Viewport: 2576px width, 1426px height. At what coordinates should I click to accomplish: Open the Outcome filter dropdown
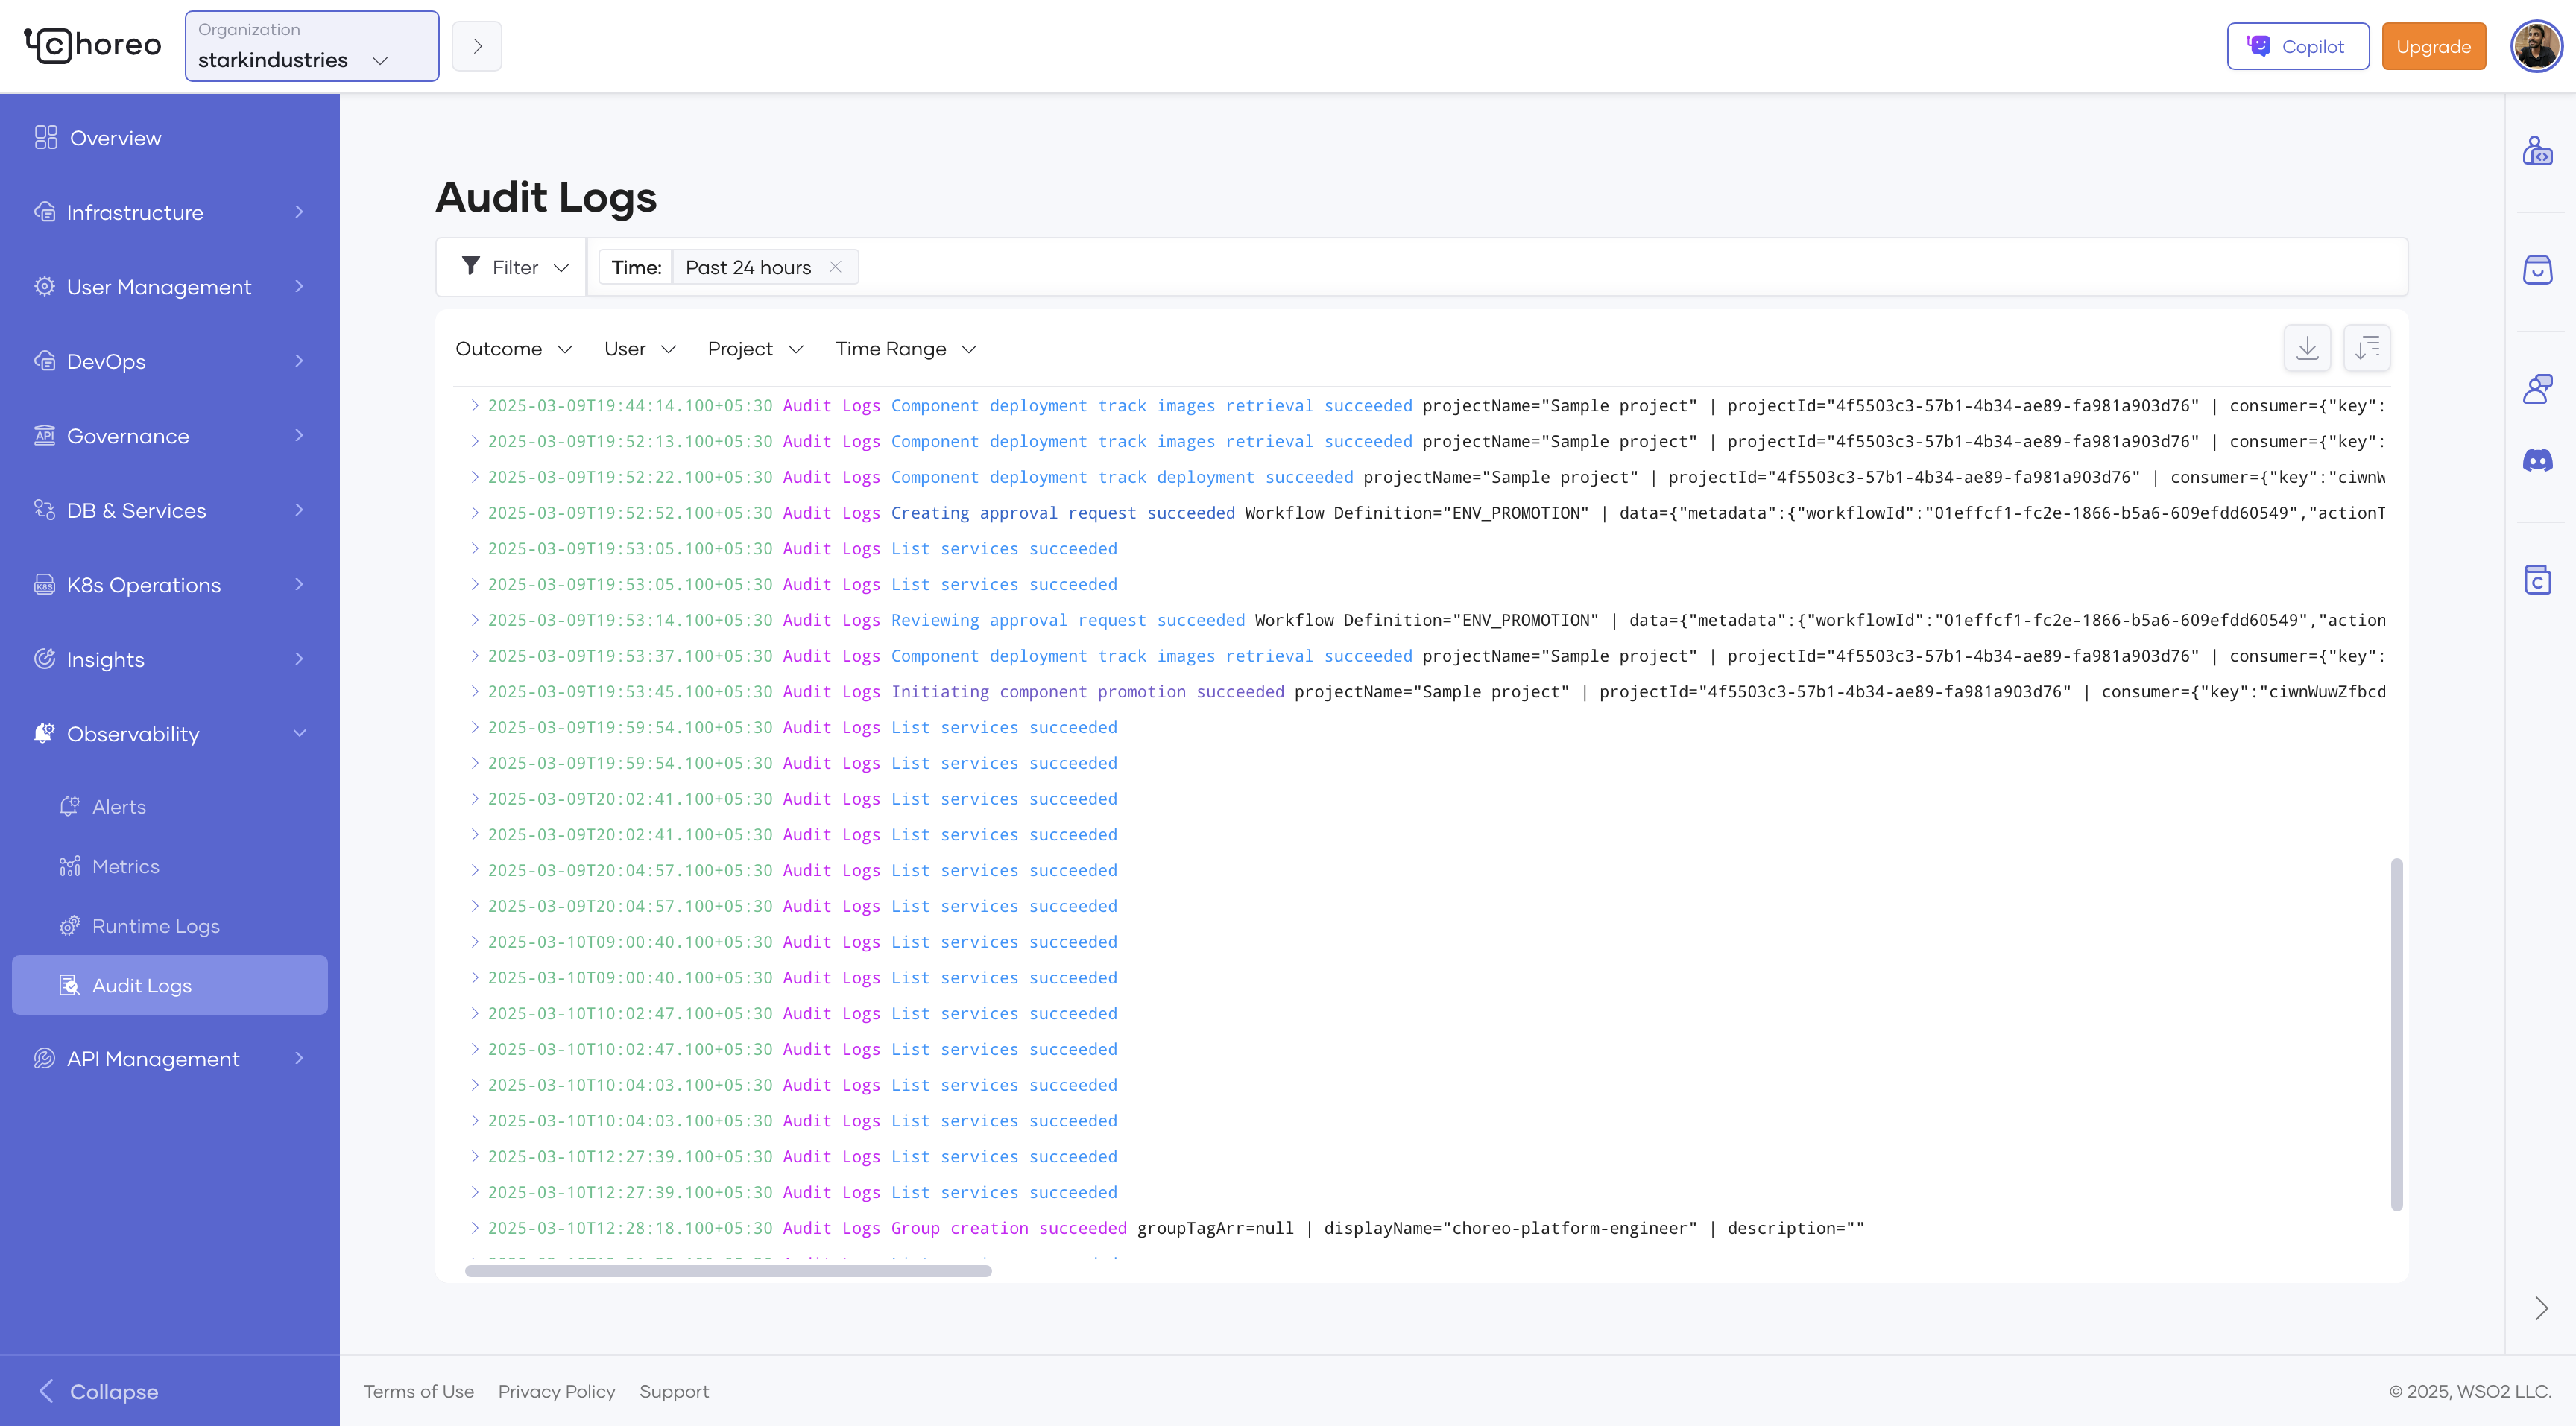click(x=513, y=349)
